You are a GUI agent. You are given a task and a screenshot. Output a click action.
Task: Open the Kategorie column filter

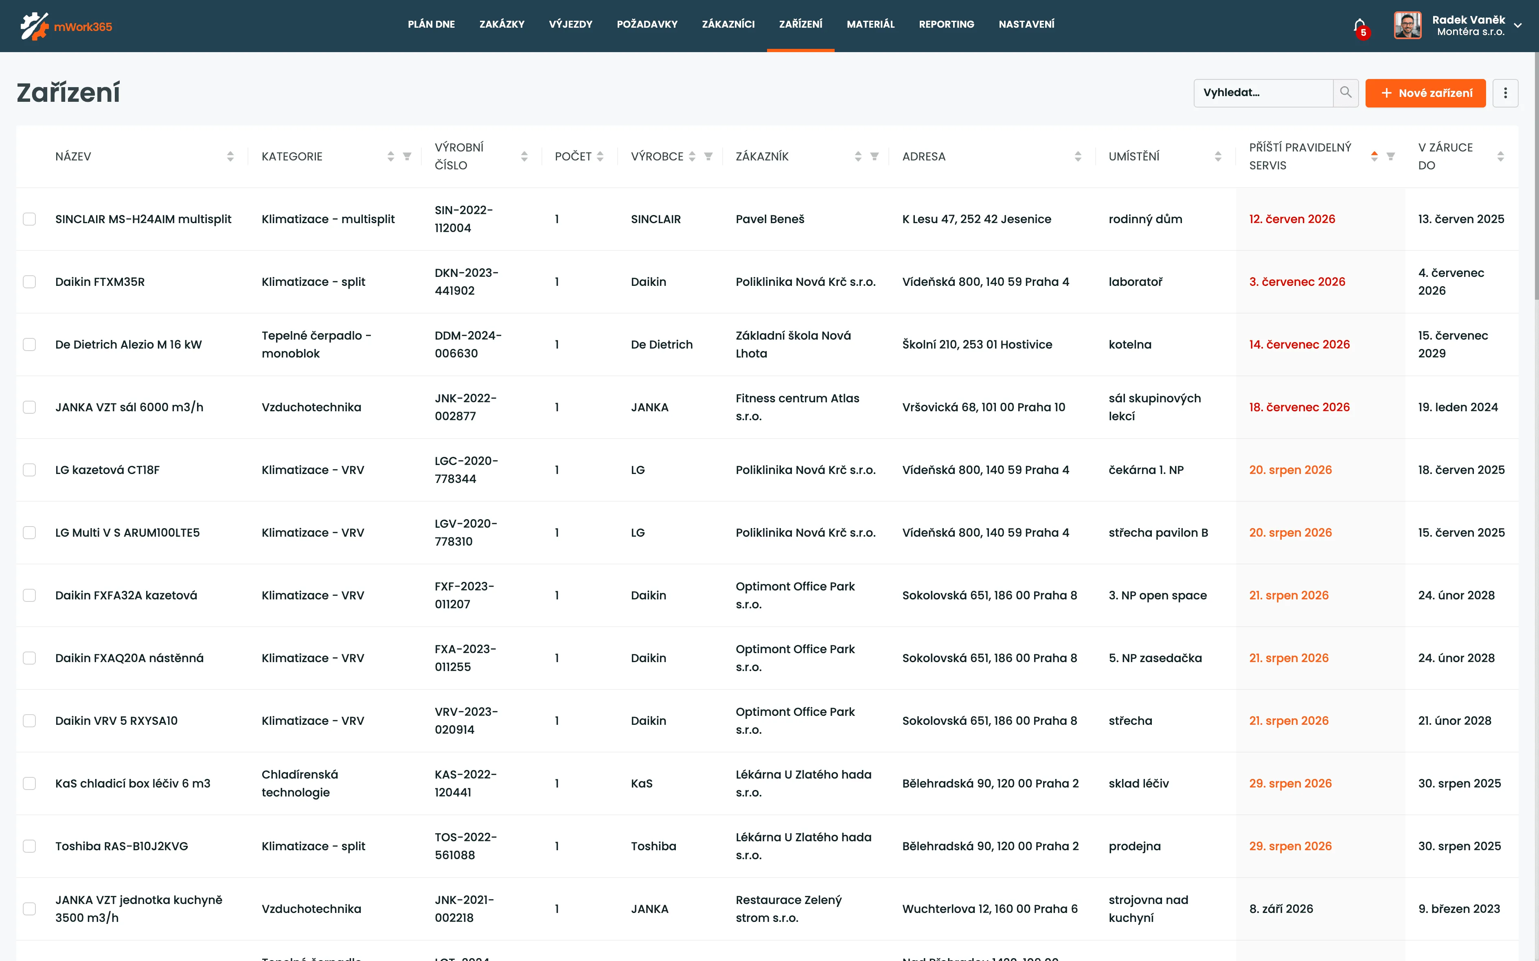tap(407, 156)
